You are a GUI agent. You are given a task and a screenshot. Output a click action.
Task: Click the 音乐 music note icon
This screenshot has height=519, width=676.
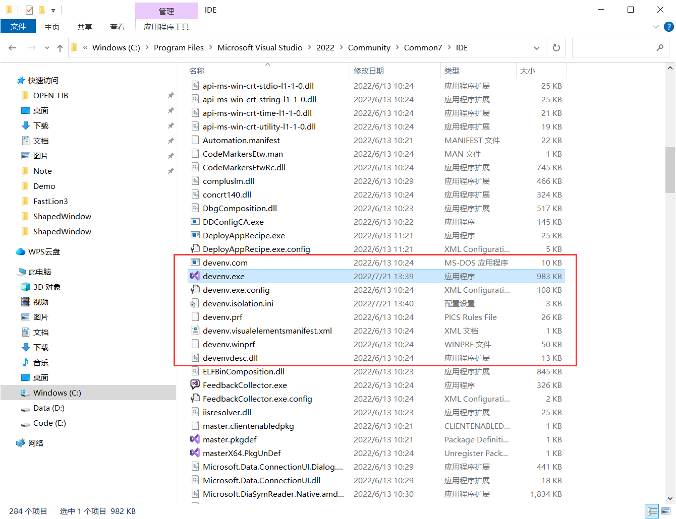point(26,362)
